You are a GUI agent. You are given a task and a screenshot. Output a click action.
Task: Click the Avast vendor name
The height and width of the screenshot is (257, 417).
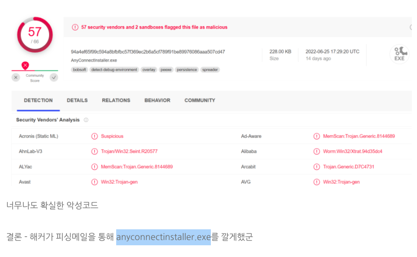tap(25, 182)
